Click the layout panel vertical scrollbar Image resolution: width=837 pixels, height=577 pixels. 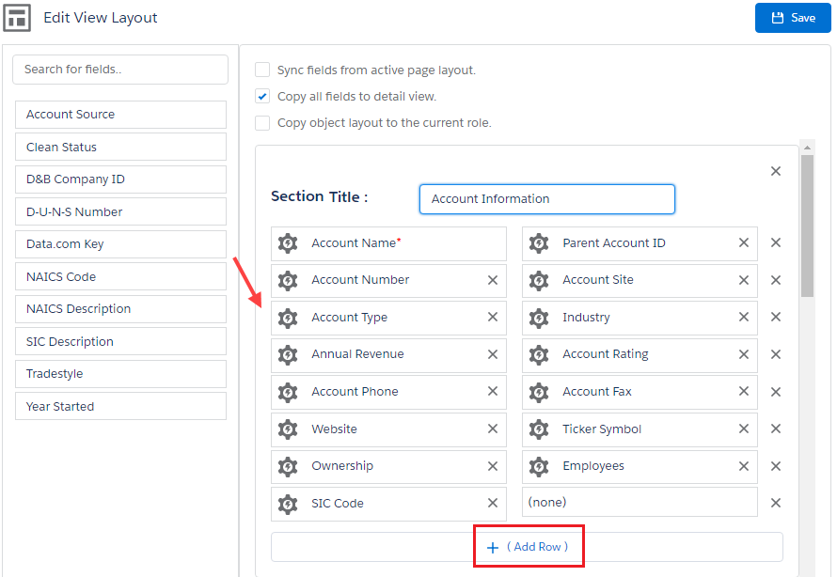tap(807, 226)
